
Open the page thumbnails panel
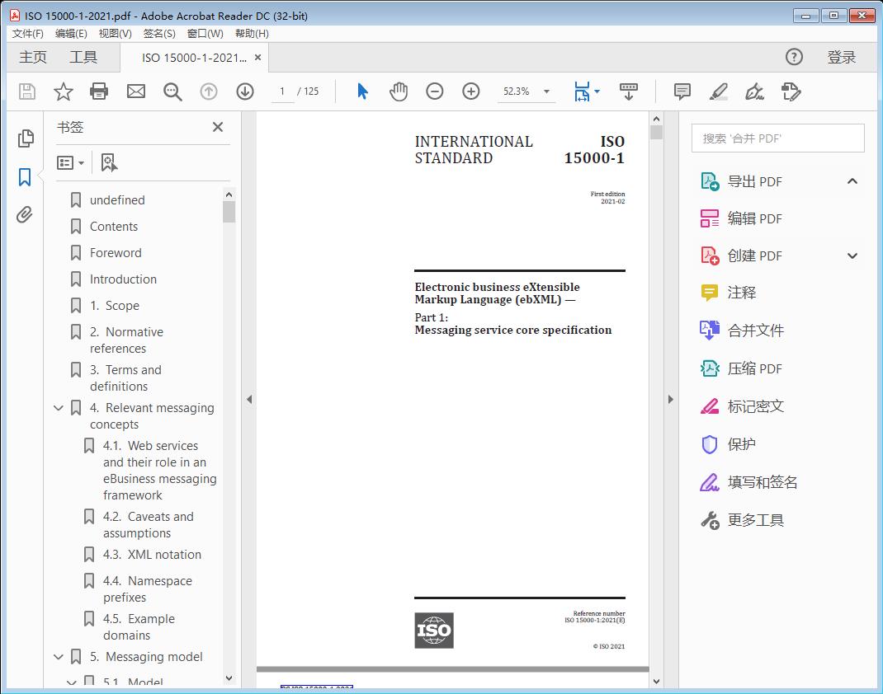tap(24, 138)
